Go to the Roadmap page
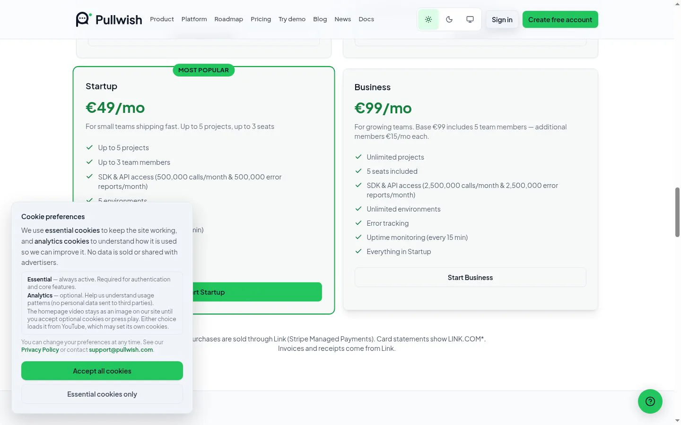This screenshot has height=425, width=681. click(229, 19)
